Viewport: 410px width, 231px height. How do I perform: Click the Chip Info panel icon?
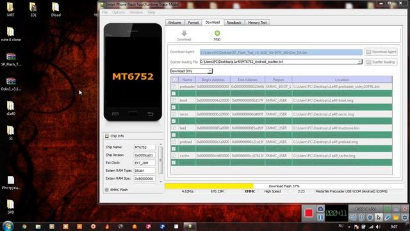[x=107, y=136]
